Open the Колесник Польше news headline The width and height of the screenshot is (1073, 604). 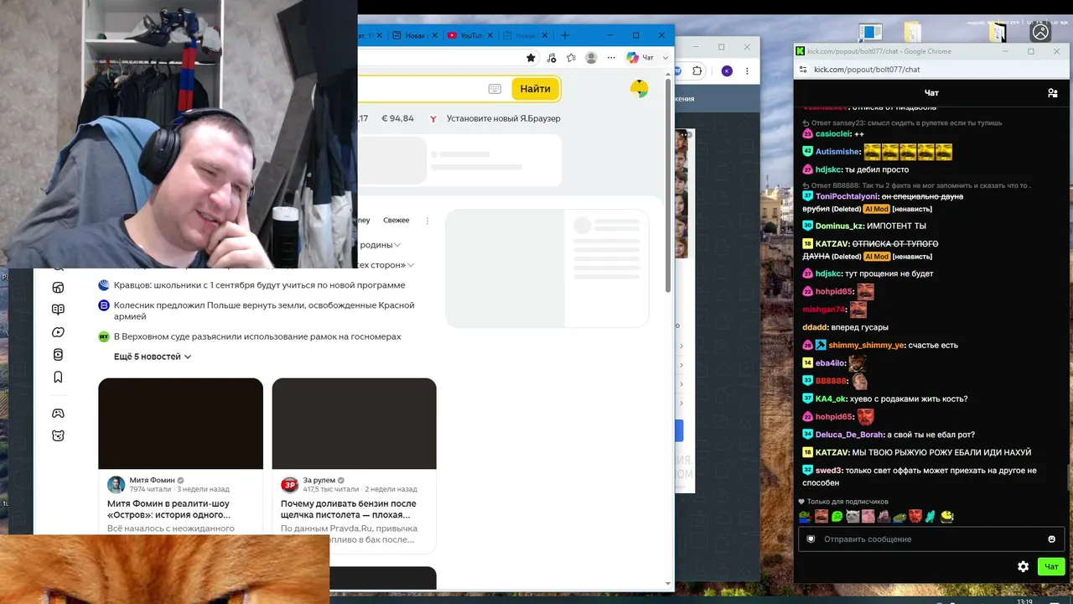[x=264, y=310]
